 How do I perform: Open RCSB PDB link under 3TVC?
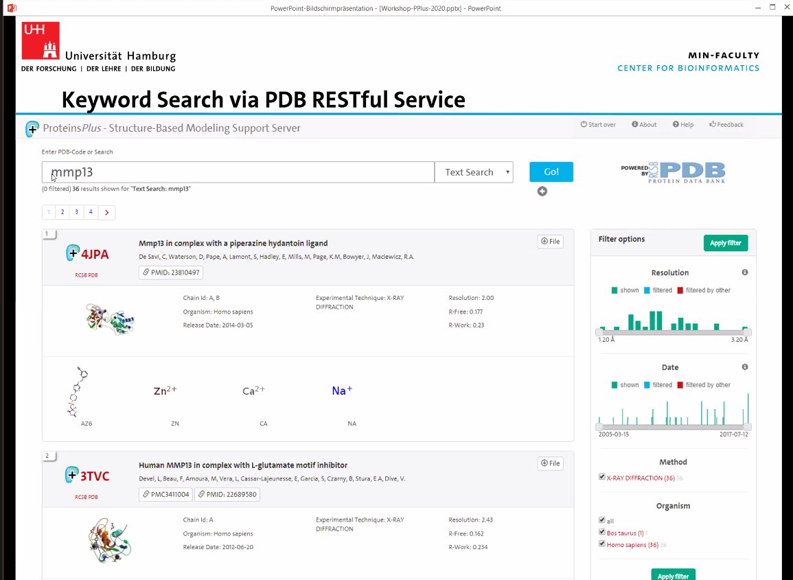[87, 497]
